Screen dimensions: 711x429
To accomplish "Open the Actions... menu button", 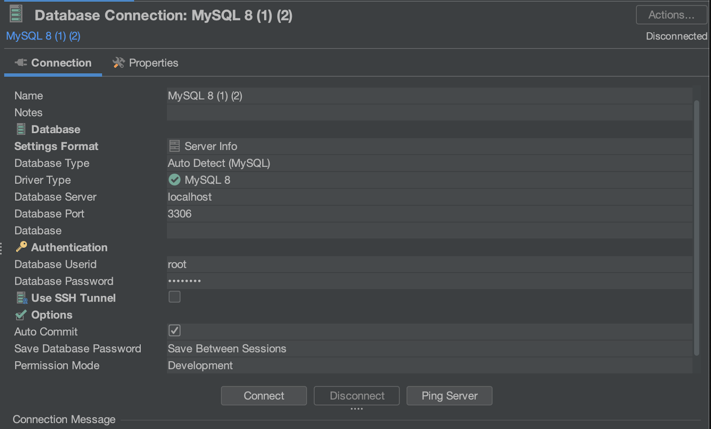I will point(671,15).
